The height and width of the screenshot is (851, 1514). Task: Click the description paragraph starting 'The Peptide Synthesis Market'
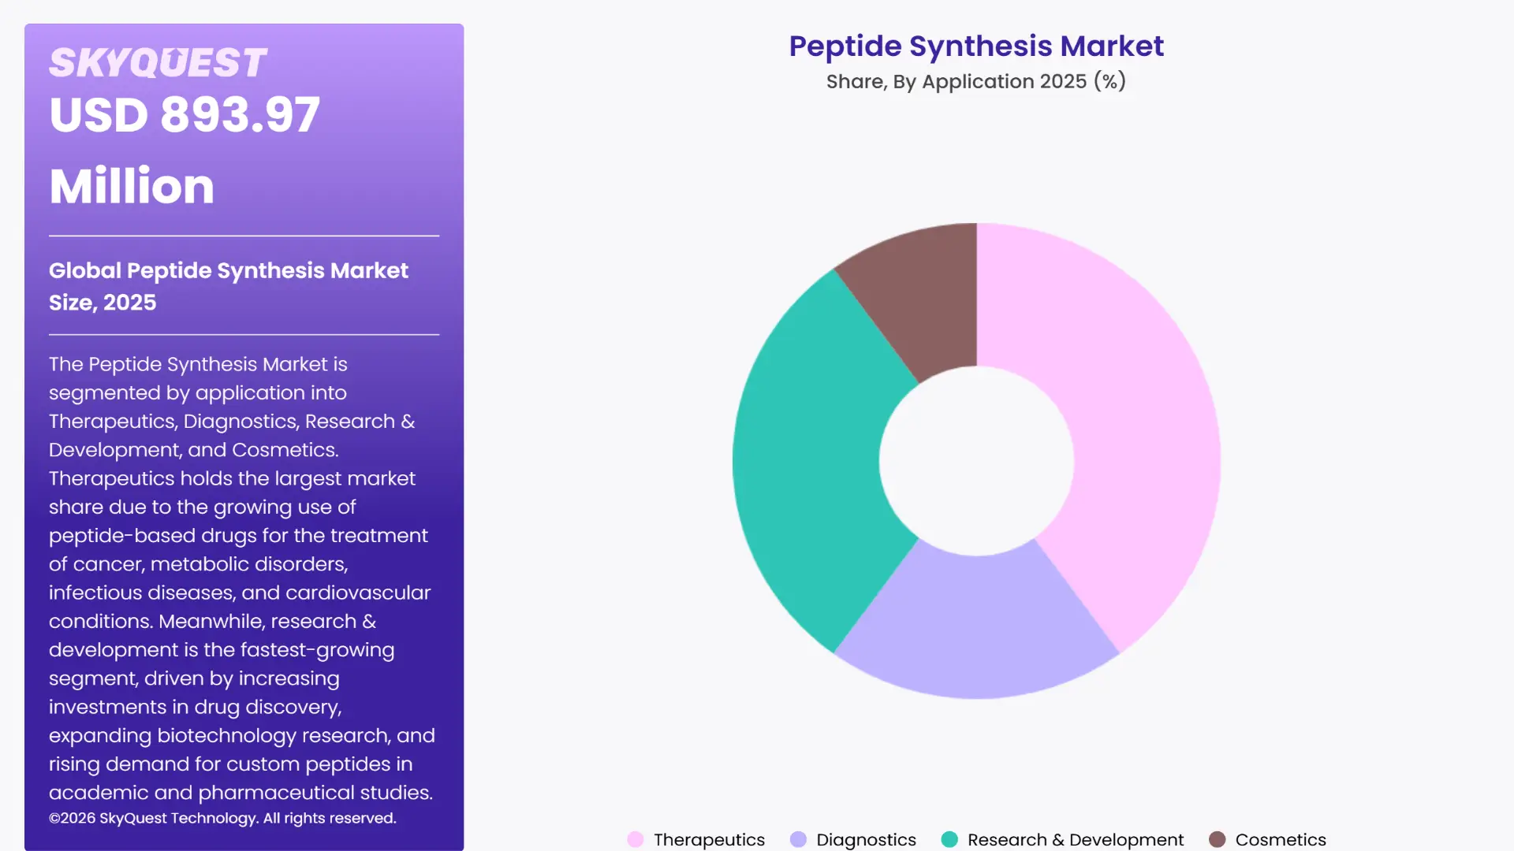click(x=242, y=578)
